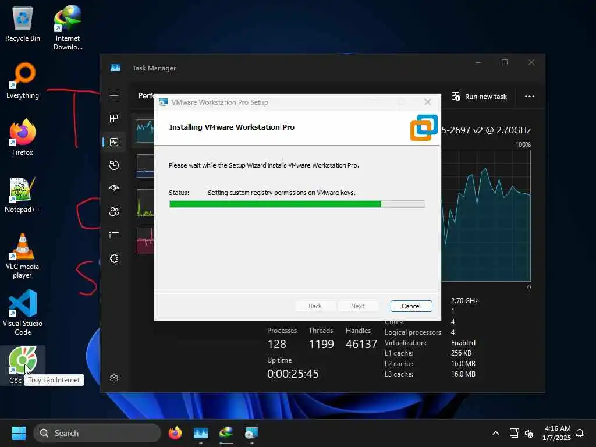Viewport: 596px width, 447px height.
Task: Click Run new task in Task Manager
Action: pyautogui.click(x=479, y=97)
